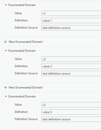Viewport: 101px width, 130px height.
Task: Click the Definition Source label beside v1's source
Action: coord(26,28)
